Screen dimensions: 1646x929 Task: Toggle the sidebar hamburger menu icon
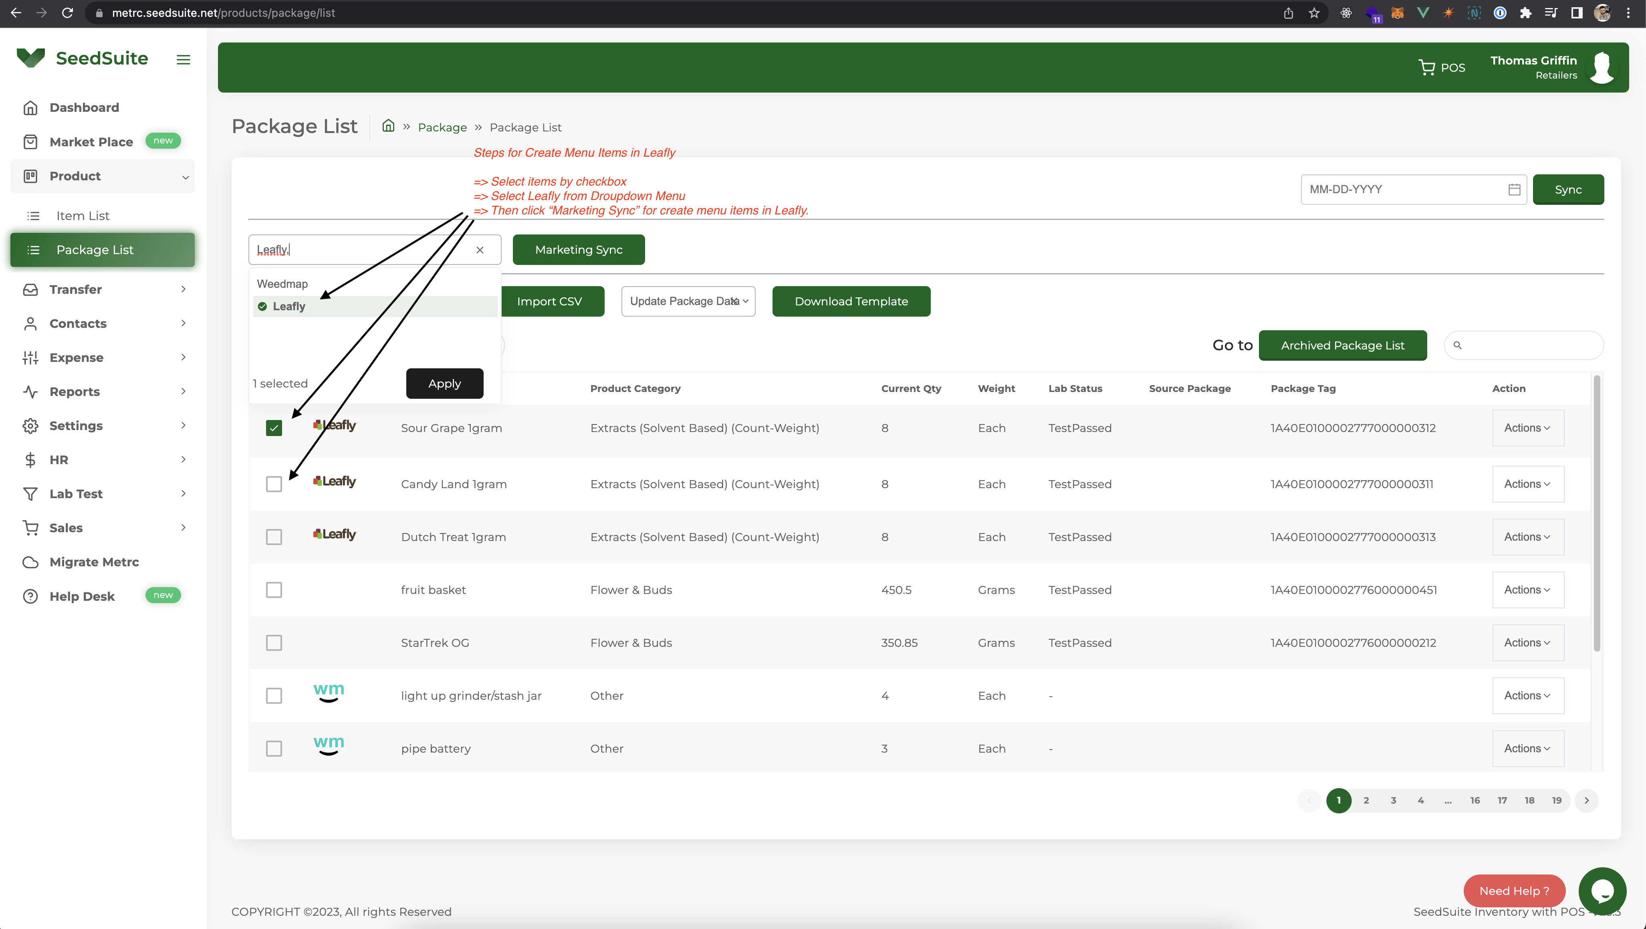[x=184, y=59]
